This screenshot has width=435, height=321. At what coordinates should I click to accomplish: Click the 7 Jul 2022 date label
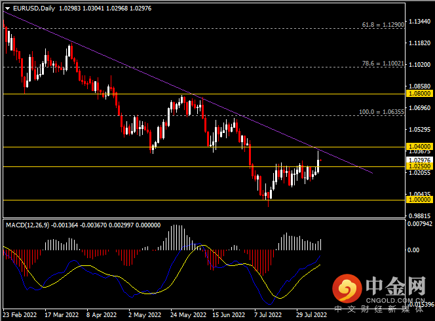coord(268,315)
